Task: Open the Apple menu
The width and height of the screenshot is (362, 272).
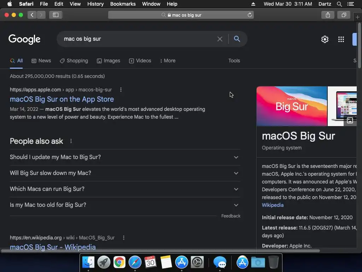Action: [10, 4]
